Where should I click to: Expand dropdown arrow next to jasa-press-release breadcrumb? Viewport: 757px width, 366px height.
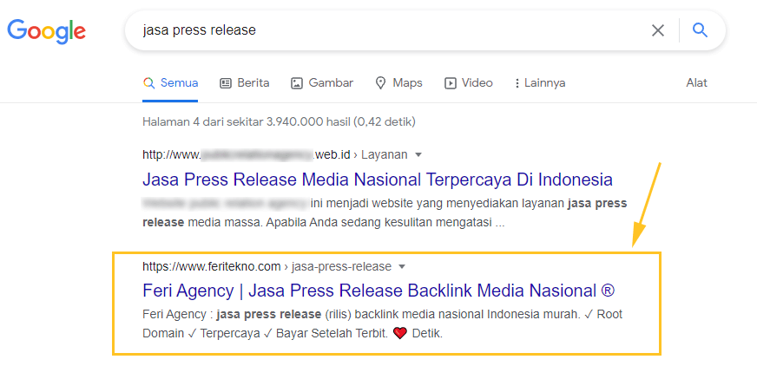(x=403, y=266)
